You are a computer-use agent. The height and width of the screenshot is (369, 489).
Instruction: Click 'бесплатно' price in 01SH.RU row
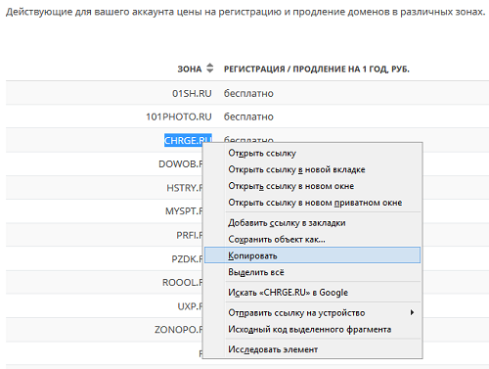[x=248, y=93]
